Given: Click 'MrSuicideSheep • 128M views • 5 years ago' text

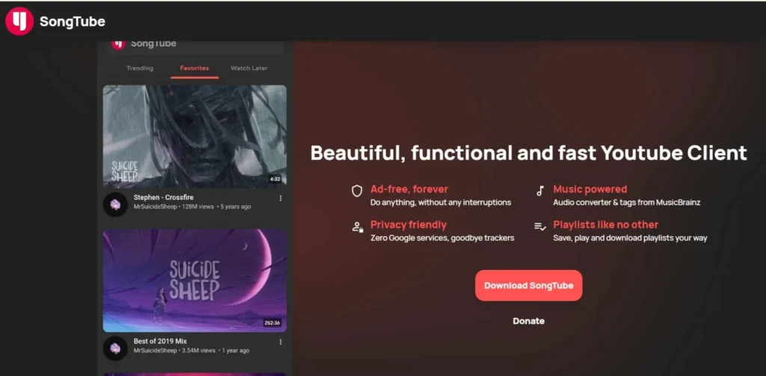Looking at the screenshot, I should (x=192, y=206).
